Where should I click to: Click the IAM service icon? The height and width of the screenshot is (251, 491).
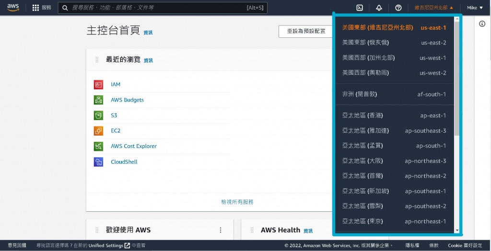[x=98, y=84]
